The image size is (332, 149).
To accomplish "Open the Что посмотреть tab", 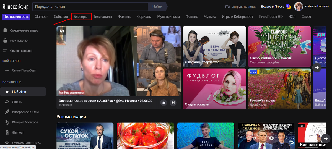I will point(16,17).
